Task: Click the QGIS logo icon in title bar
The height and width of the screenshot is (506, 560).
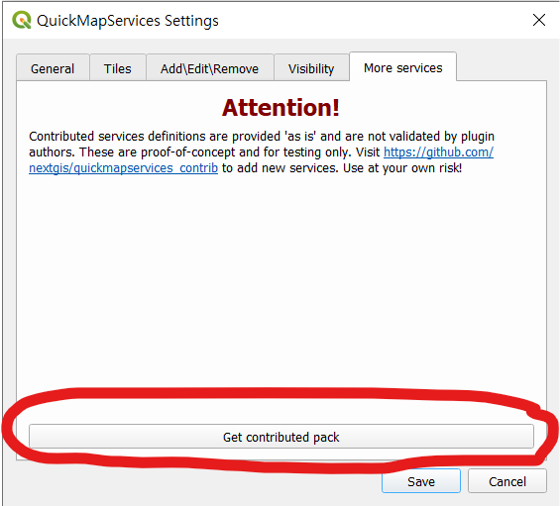Action: click(22, 20)
